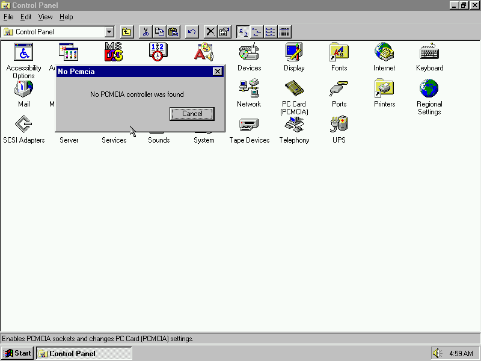Viewport: 481px width, 361px height.
Task: Close the No Pcmcia dialog box
Action: click(x=217, y=72)
